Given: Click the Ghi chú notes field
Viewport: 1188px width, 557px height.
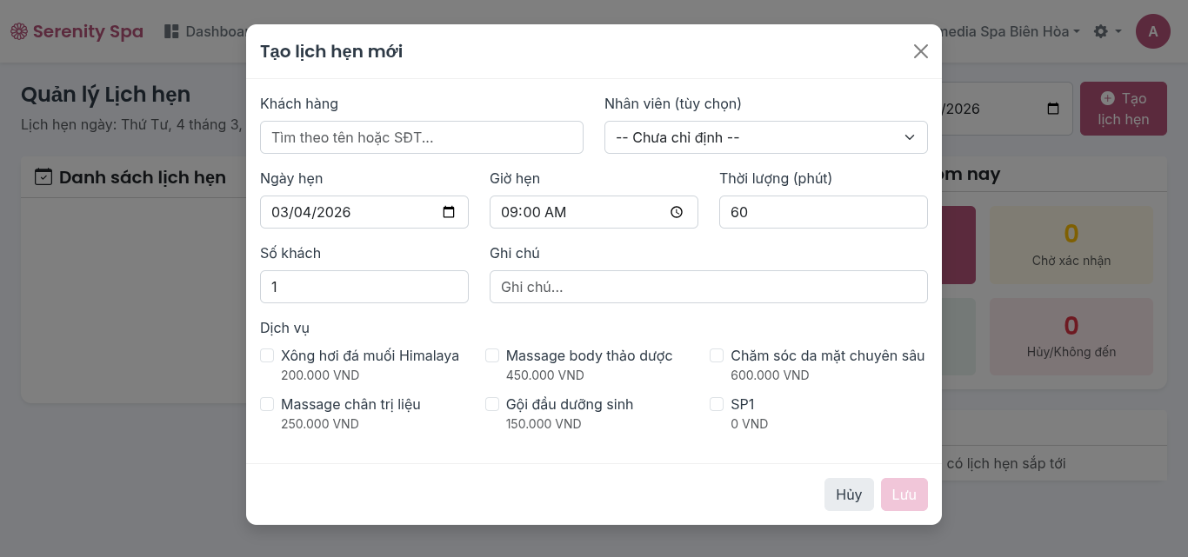Looking at the screenshot, I should 708,287.
